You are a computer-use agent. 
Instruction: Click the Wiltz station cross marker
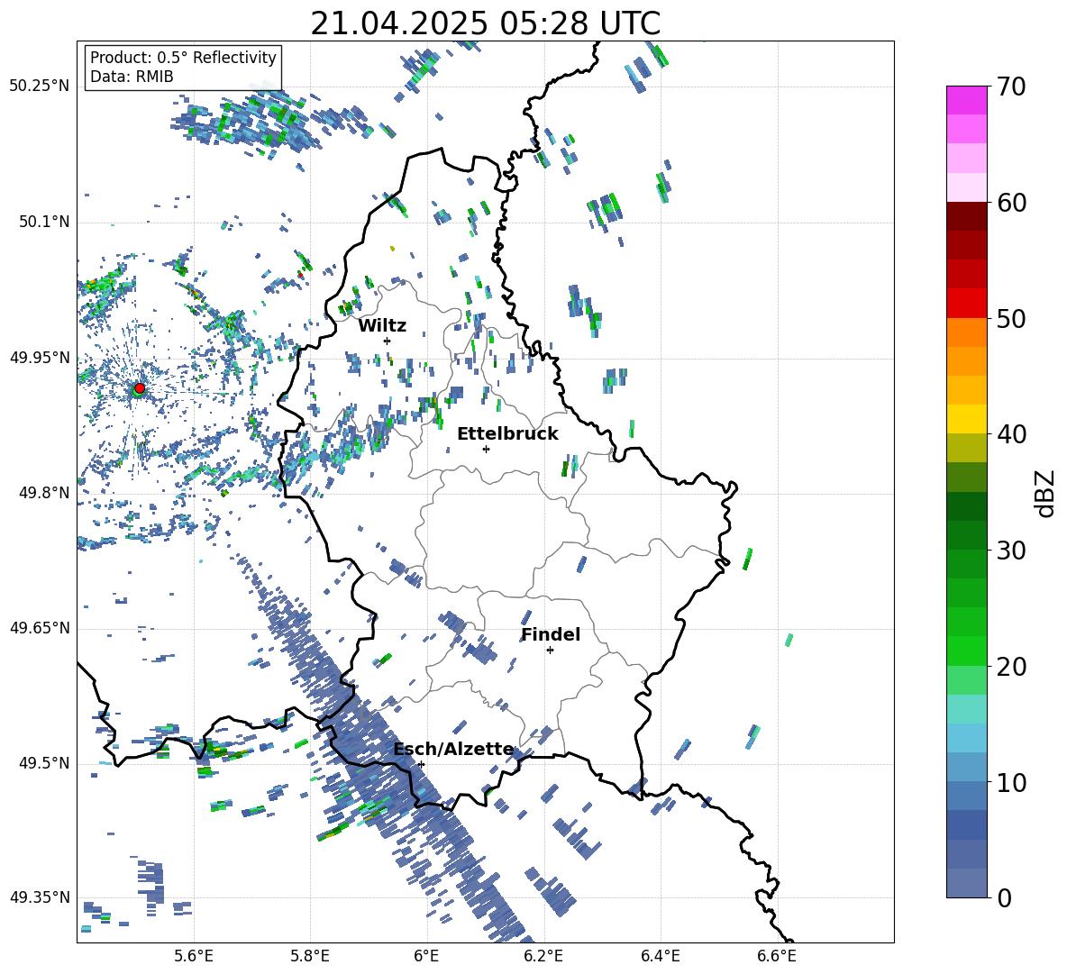388,341
